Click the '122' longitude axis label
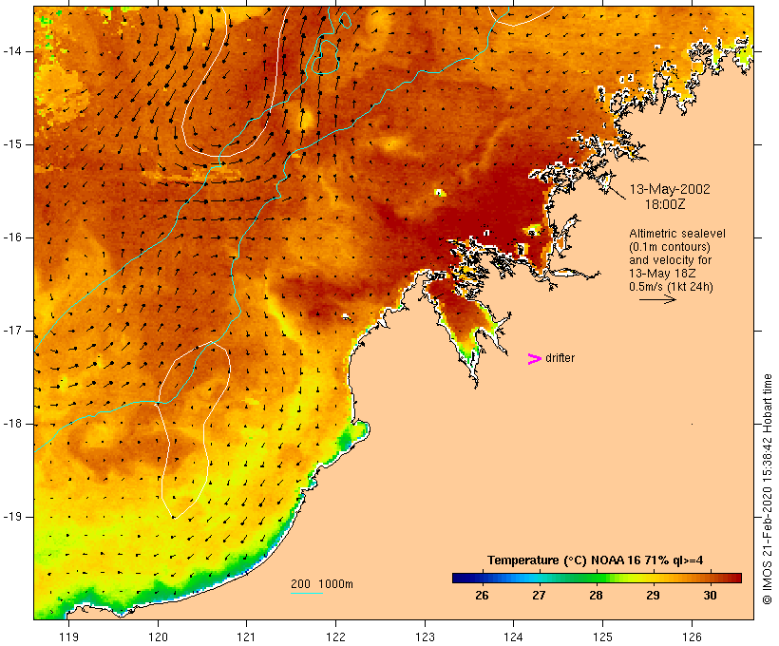The image size is (779, 646). (336, 636)
